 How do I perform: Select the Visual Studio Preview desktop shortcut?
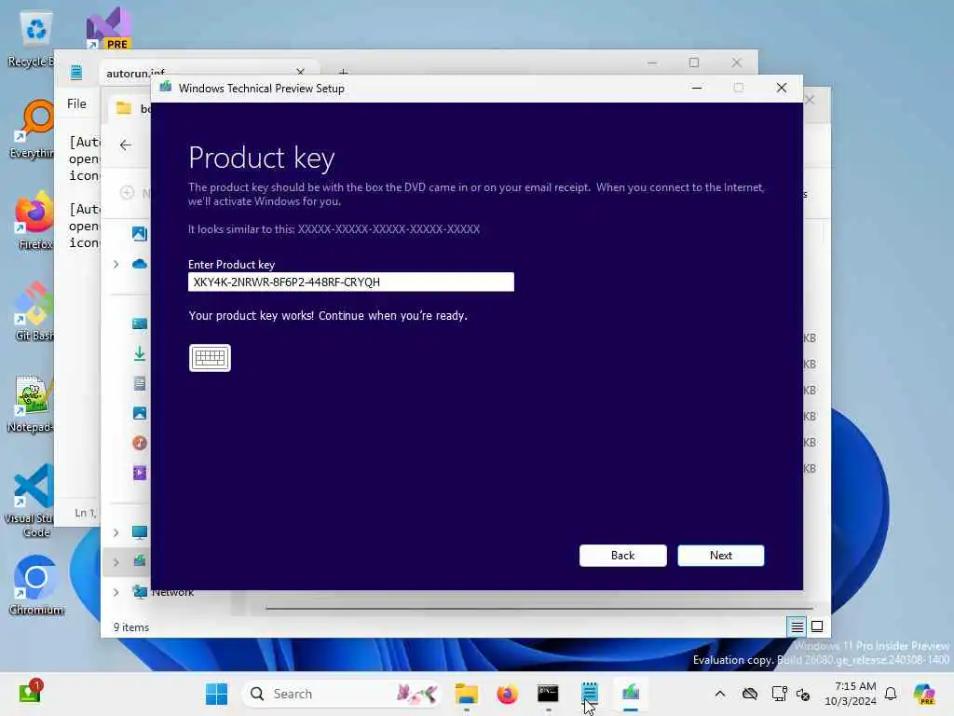[x=108, y=28]
